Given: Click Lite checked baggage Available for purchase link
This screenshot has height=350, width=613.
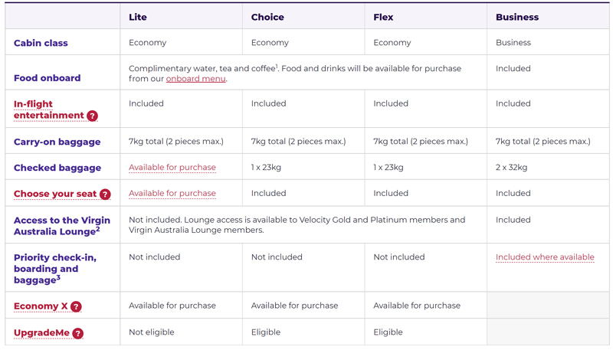Looking at the screenshot, I should 172,167.
